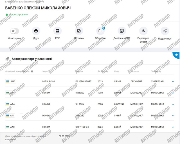This screenshot has height=144, width=180.
Task: Click the Марка column header
Action: click(x=46, y=71)
